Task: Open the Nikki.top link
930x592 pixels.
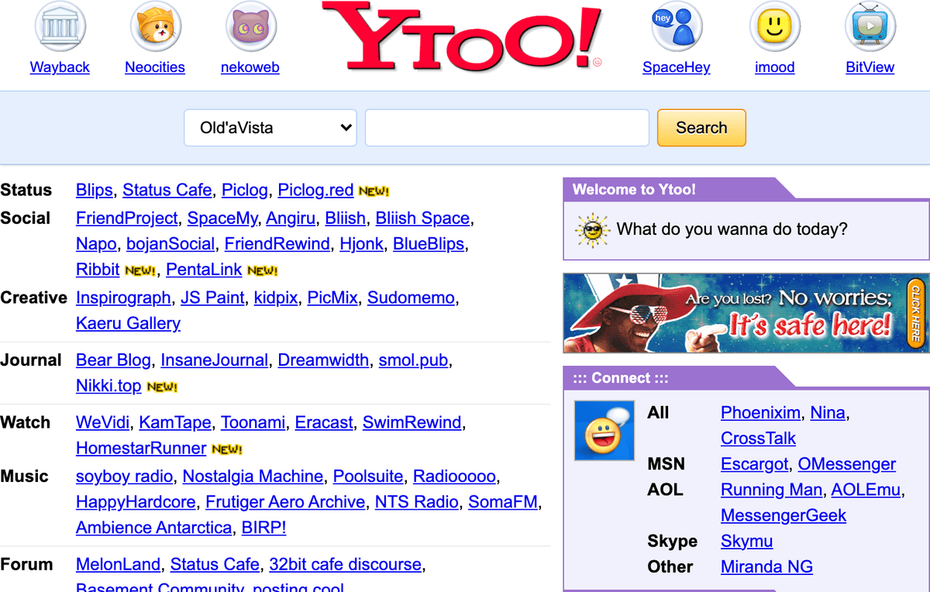Action: (x=108, y=386)
